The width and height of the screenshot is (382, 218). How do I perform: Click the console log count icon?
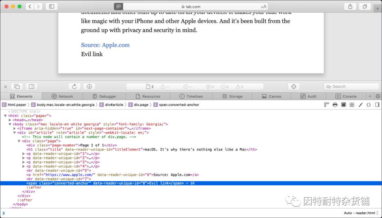[x=210, y=87]
